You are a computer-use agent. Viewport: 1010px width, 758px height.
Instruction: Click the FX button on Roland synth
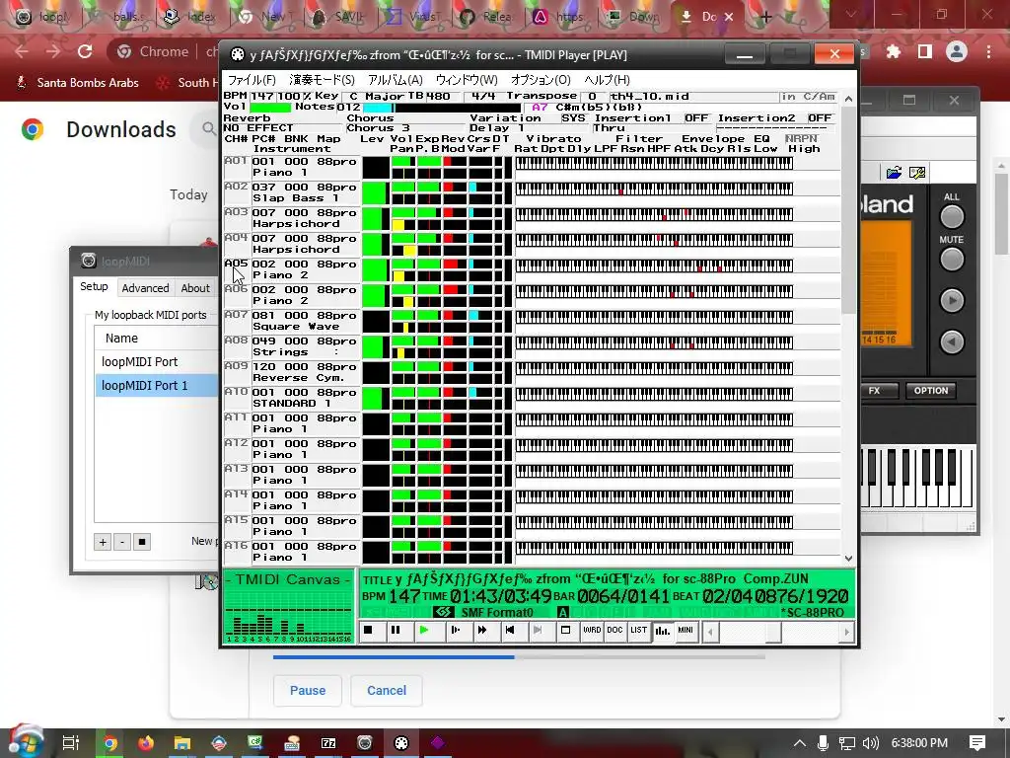[x=874, y=391]
